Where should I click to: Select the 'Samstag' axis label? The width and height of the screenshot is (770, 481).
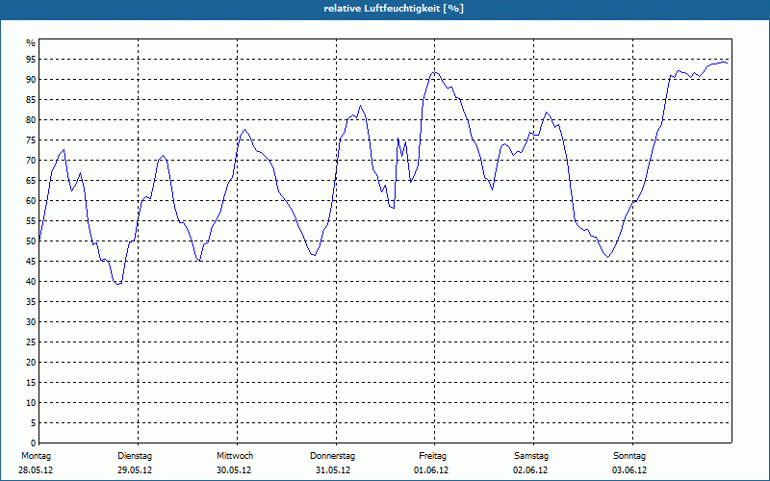tap(531, 456)
